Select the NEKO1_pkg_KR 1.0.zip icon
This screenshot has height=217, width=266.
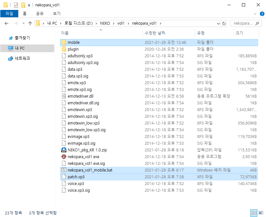coord(64,150)
